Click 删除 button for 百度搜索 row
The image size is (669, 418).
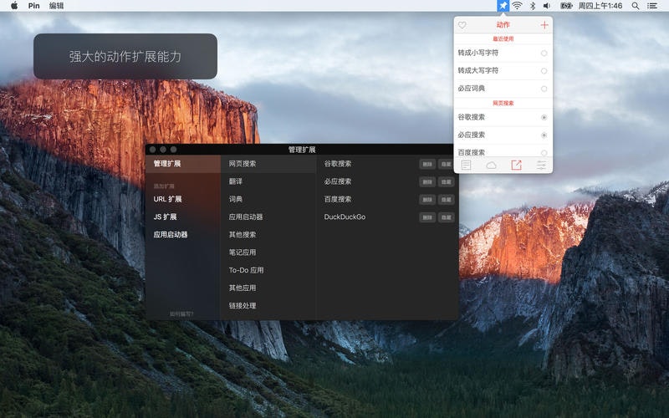427,200
